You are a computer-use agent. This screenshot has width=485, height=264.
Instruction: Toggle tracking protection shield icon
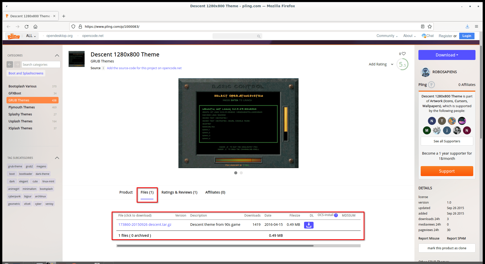tap(73, 26)
